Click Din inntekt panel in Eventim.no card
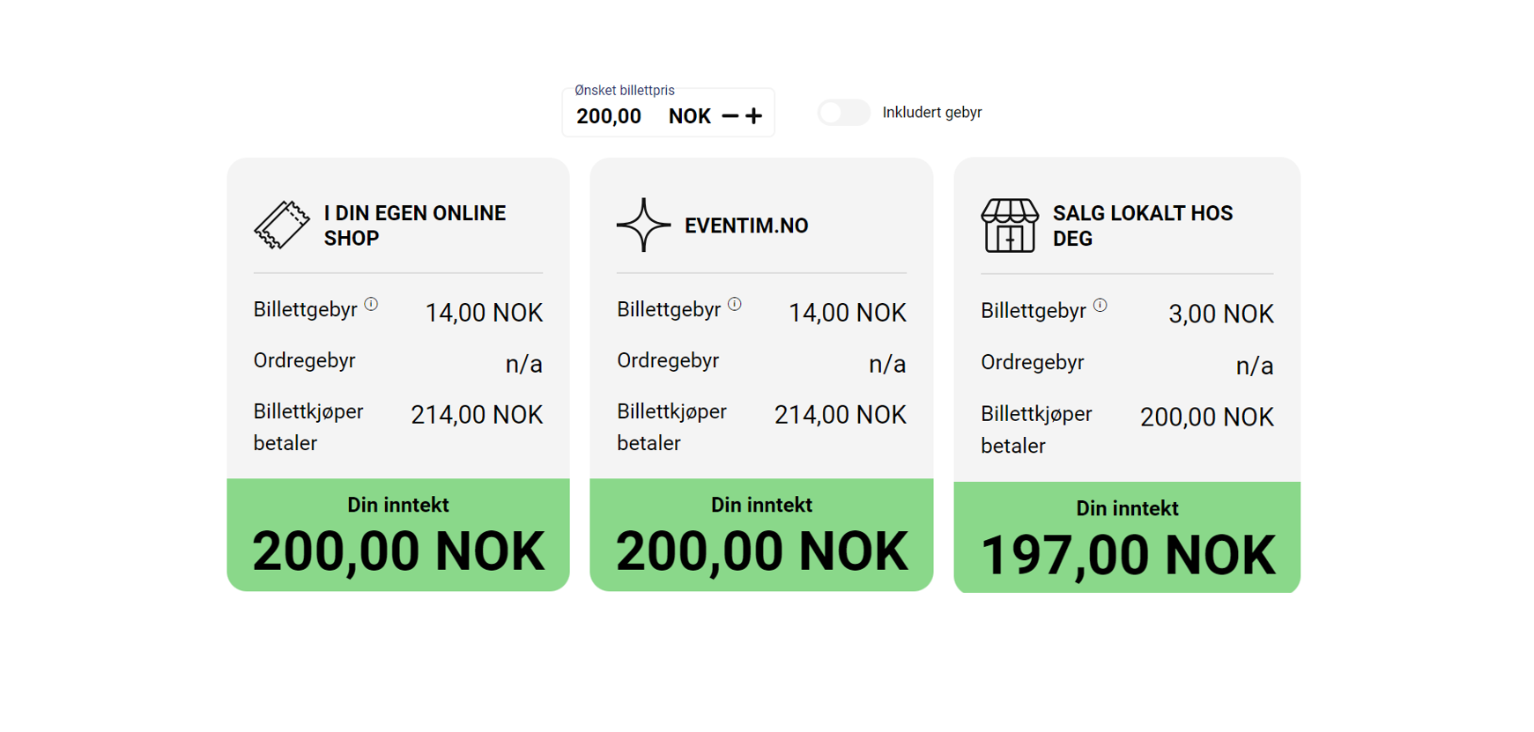 (761, 535)
